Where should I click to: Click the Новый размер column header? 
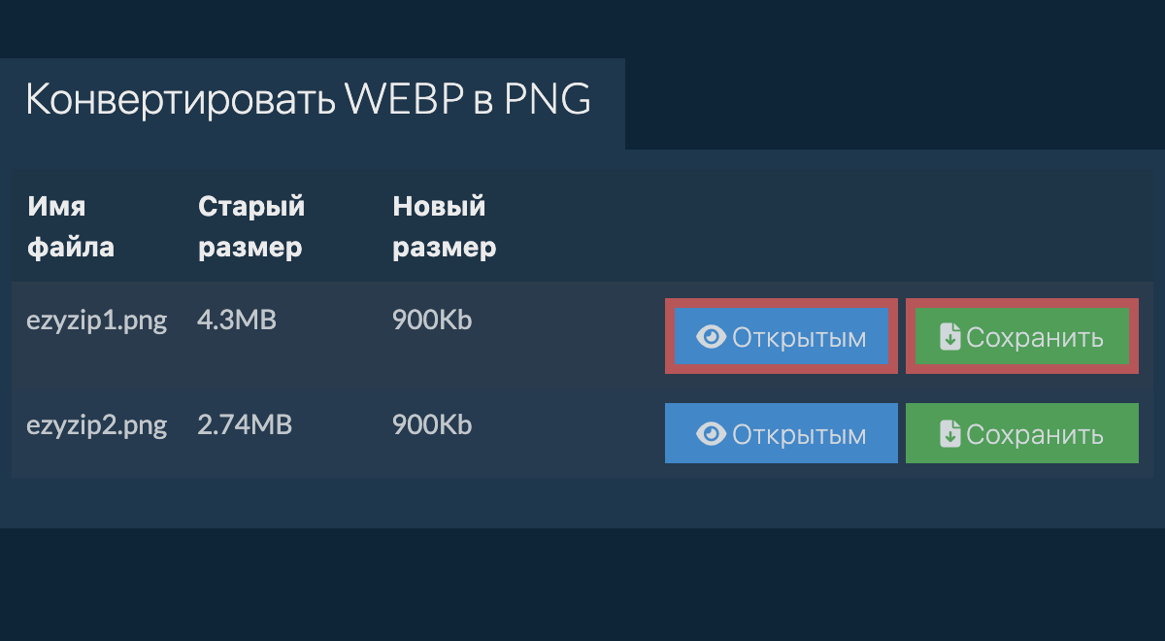pyautogui.click(x=444, y=226)
